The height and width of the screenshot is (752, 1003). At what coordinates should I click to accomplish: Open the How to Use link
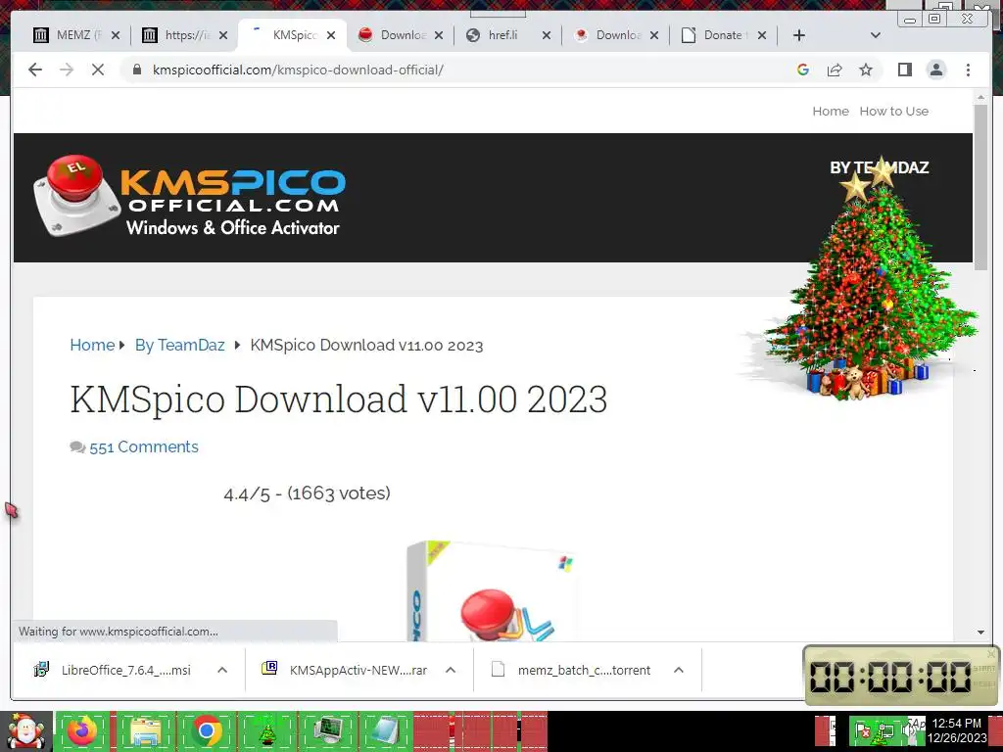click(893, 112)
